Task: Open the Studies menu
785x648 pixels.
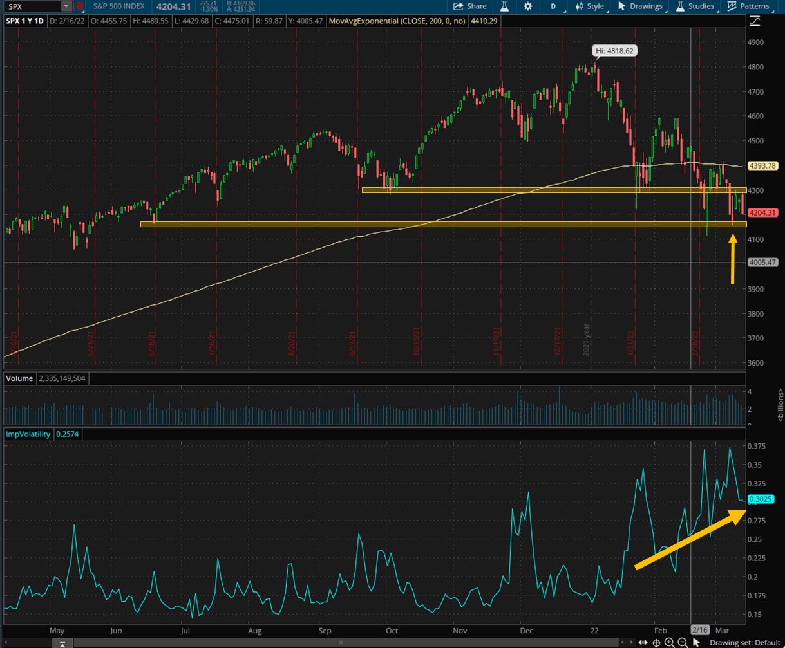Action: (x=701, y=7)
